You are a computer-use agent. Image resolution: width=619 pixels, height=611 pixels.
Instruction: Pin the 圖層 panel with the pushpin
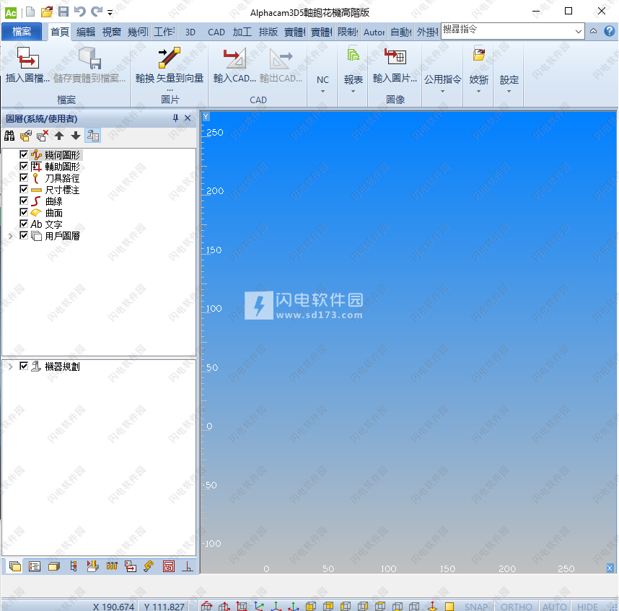click(x=175, y=118)
